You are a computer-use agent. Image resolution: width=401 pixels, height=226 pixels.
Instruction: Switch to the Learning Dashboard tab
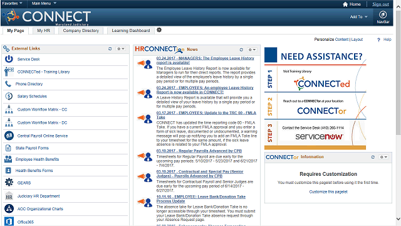[x=131, y=31]
